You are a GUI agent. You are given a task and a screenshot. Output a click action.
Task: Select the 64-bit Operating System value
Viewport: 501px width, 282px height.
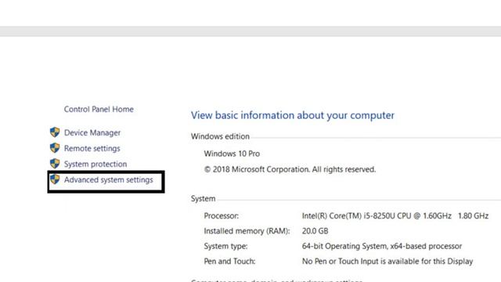coord(382,246)
